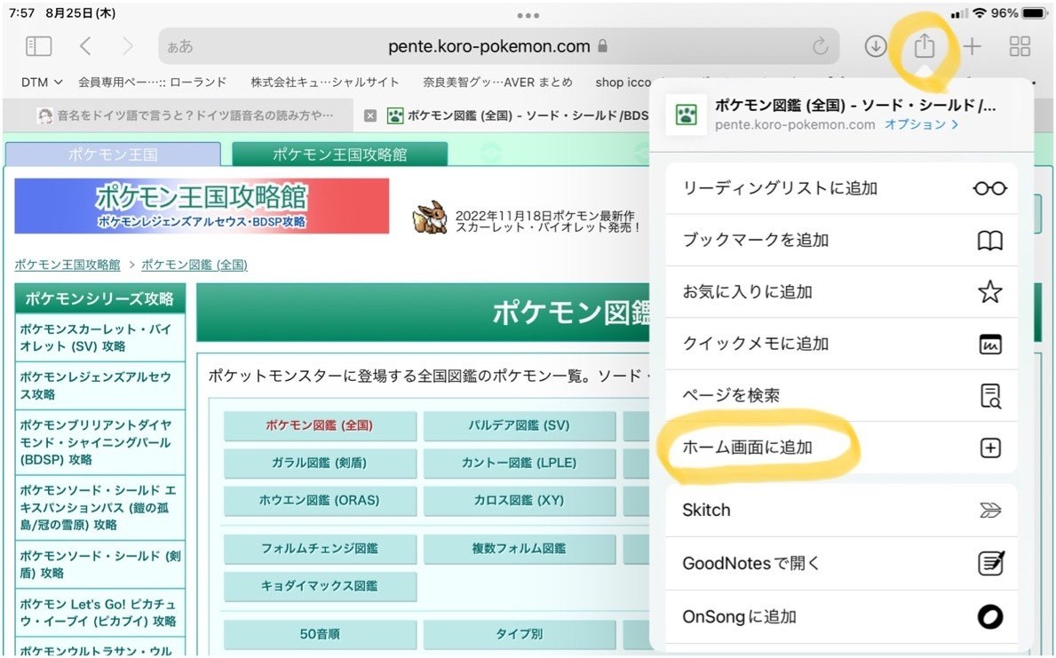Select お気に入りに追加
The height and width of the screenshot is (658, 1056).
pos(841,291)
